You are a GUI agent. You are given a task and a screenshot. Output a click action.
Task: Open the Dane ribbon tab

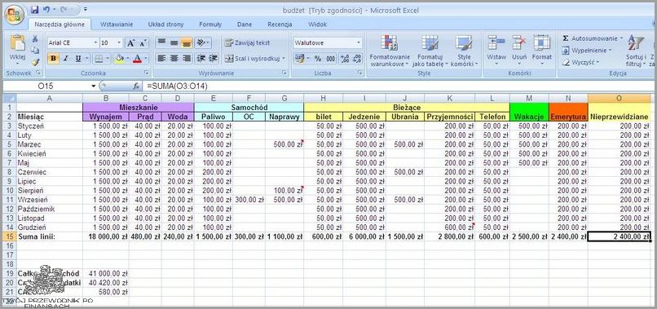pyautogui.click(x=245, y=24)
